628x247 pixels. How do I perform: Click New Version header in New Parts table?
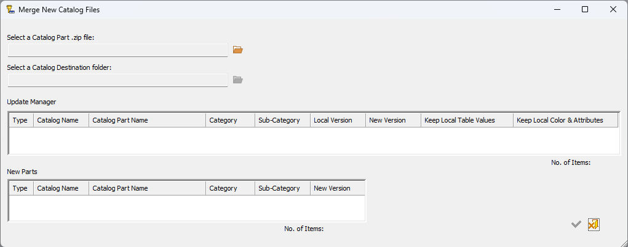338,188
